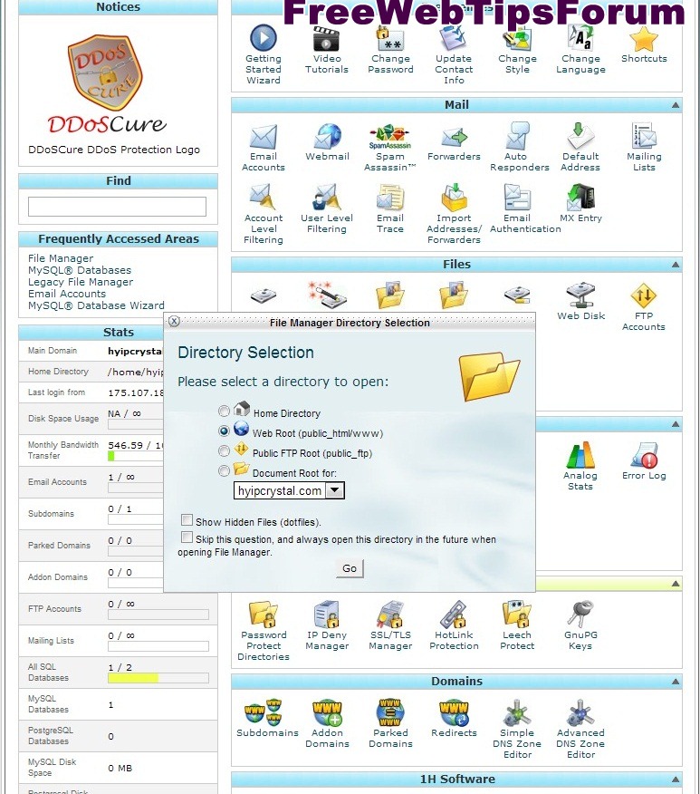This screenshot has width=700, height=794.
Task: Open Video Tutorials
Action: pyautogui.click(x=326, y=39)
